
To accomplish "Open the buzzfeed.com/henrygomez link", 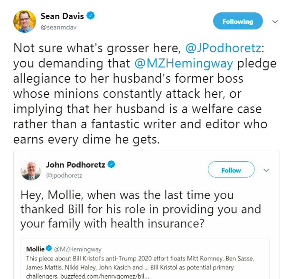I will (x=104, y=276).
